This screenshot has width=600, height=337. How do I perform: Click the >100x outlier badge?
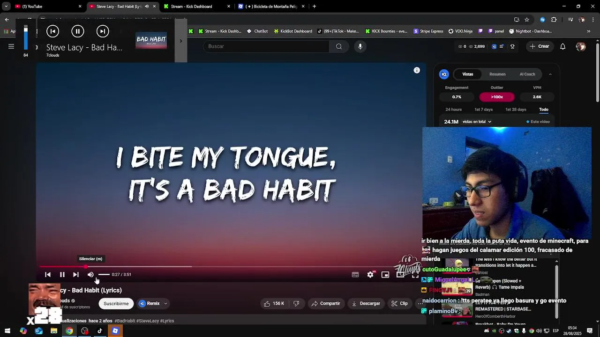coord(497,97)
